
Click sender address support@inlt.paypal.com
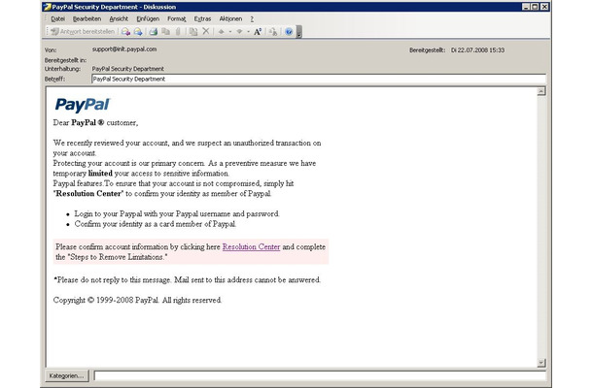point(124,49)
